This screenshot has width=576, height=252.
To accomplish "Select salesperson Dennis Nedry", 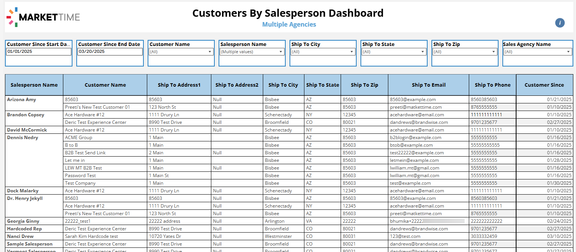I will 23,138.
